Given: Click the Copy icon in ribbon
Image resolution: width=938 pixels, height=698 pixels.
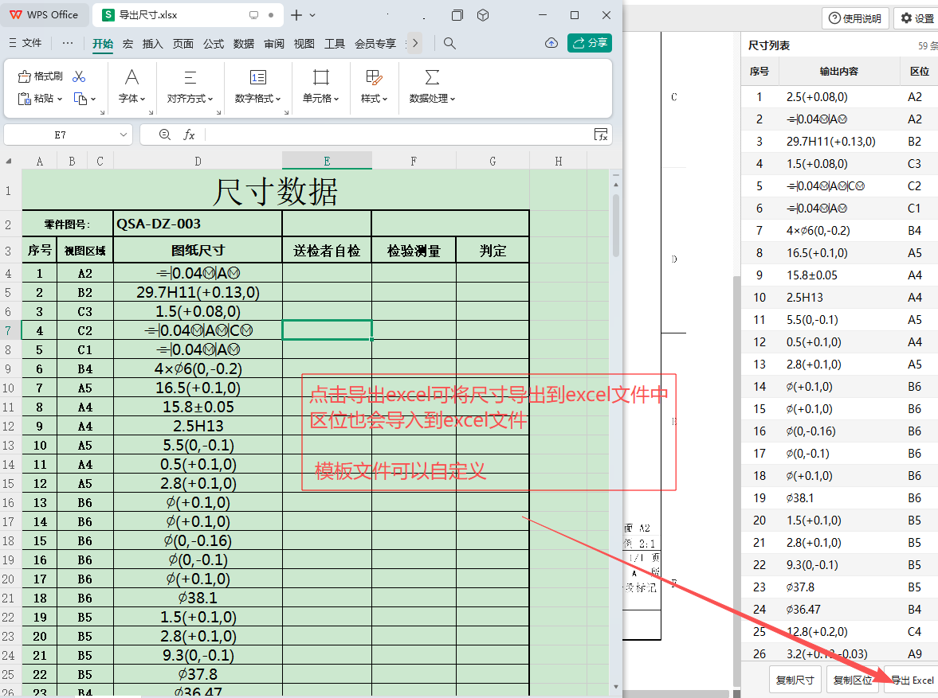Looking at the screenshot, I should pos(80,99).
